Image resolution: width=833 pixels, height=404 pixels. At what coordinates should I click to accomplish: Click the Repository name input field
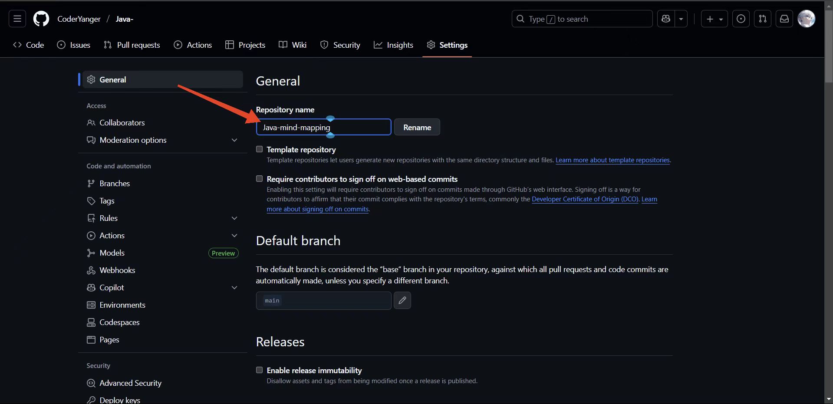click(x=323, y=127)
